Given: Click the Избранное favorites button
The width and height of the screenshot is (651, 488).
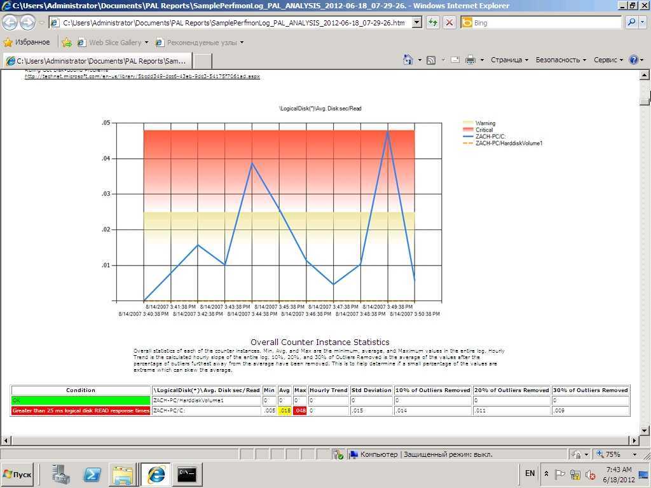Looking at the screenshot, I should tap(27, 43).
